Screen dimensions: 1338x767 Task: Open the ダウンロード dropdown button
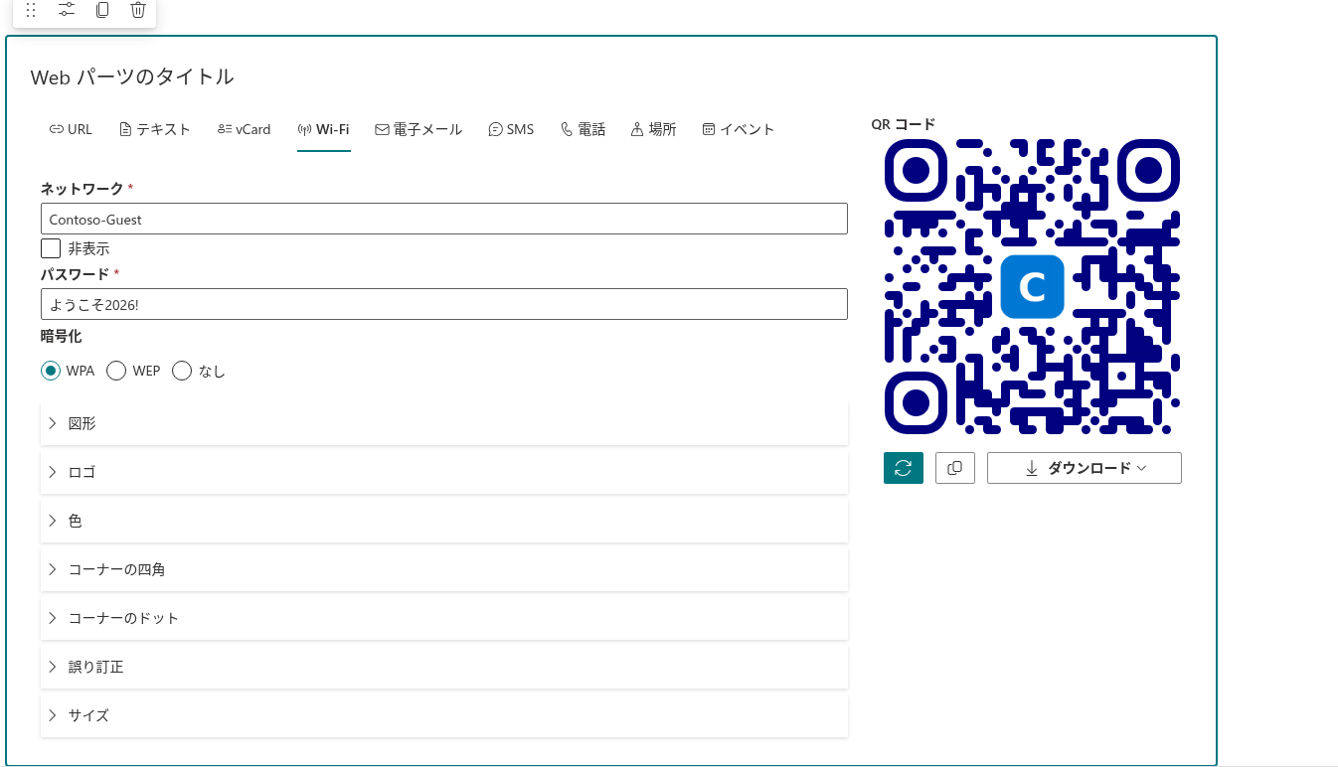coord(1085,468)
